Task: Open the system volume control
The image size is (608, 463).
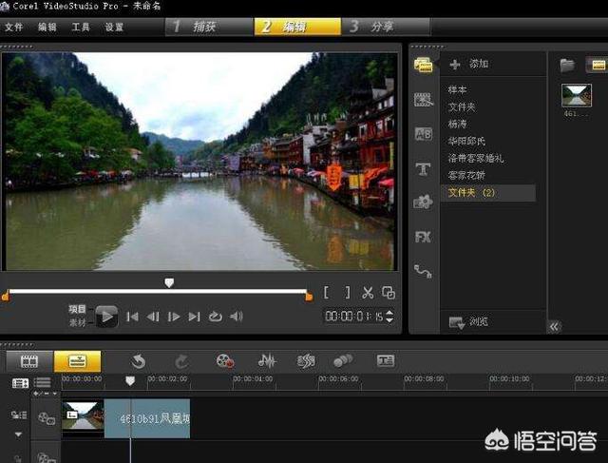Action: (237, 317)
